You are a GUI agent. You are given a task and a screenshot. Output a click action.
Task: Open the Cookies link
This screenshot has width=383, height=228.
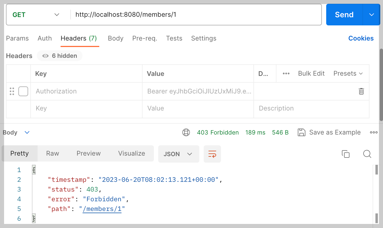[x=361, y=38]
